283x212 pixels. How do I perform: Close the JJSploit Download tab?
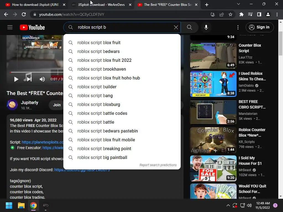pyautogui.click(x=130, y=5)
